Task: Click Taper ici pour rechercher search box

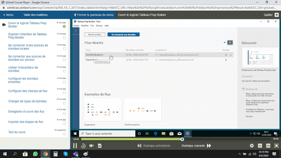Action: click(x=107, y=134)
